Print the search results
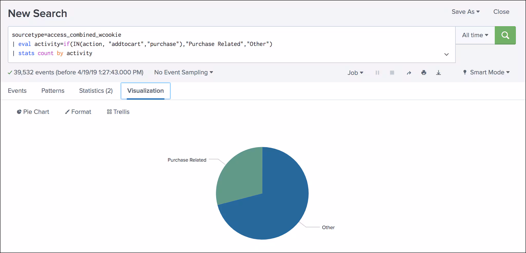Image resolution: width=526 pixels, height=253 pixels. tap(424, 73)
